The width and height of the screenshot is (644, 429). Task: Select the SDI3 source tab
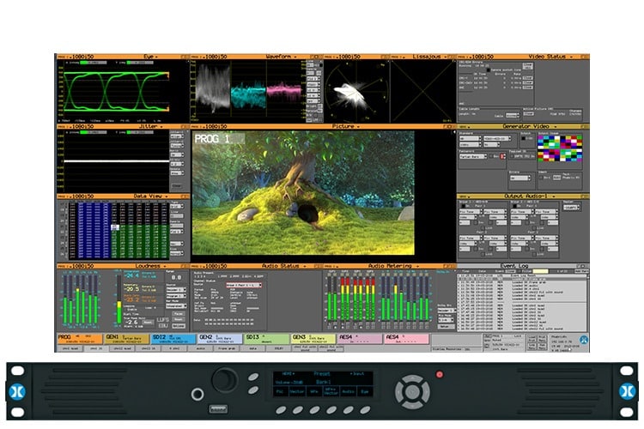click(x=266, y=339)
